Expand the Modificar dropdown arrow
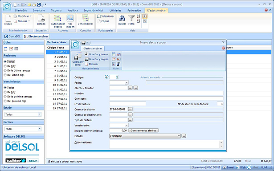The width and height of the screenshot is (274, 171). pyautogui.click(x=31, y=16)
